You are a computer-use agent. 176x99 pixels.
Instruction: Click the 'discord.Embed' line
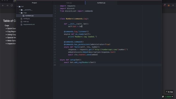pos(92,52)
